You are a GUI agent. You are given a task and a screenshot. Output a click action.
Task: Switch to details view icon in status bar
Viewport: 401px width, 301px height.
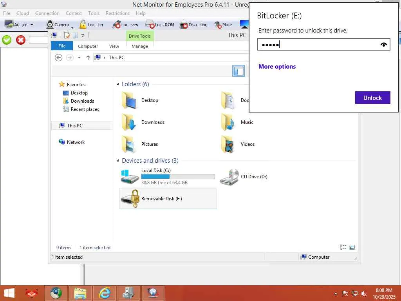click(x=343, y=247)
